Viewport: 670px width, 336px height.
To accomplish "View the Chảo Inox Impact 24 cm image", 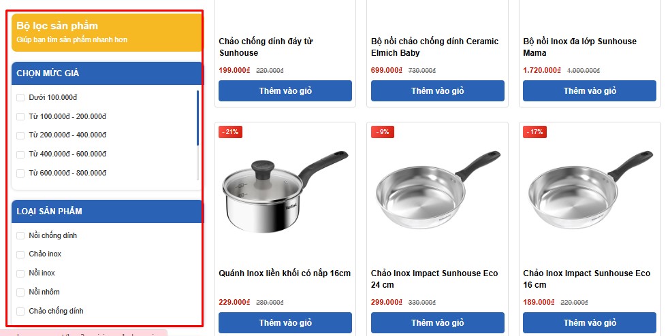I will pyautogui.click(x=437, y=192).
